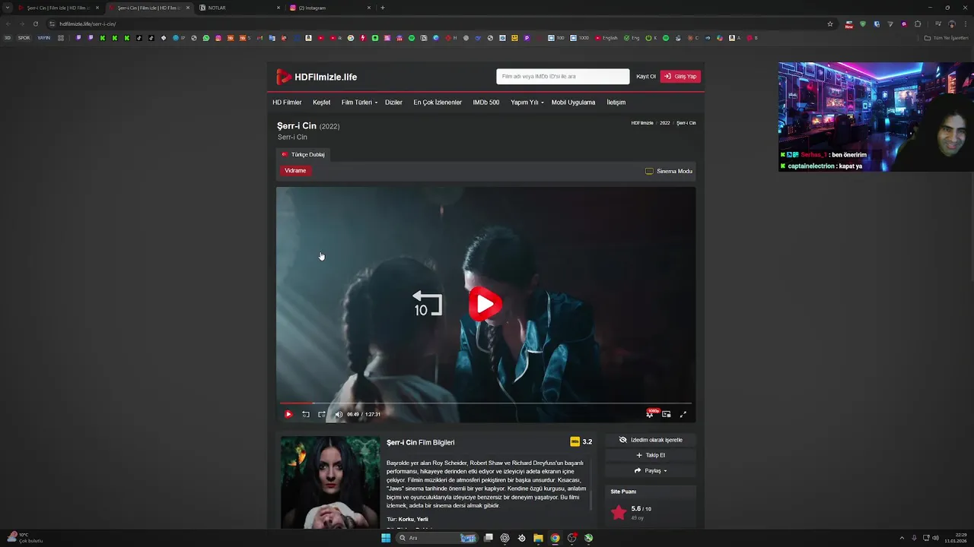Open the SPOR bookmark folder
974x547 pixels.
point(24,38)
